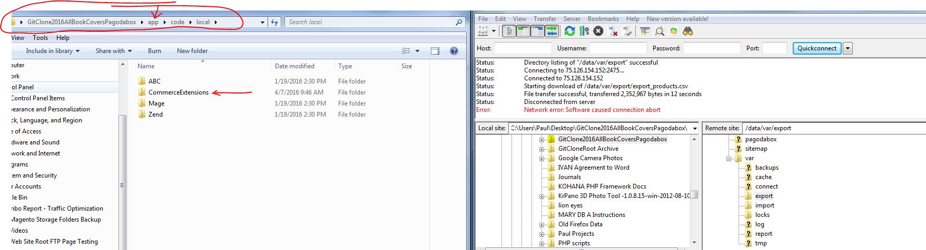Viewport: 926px width, 250px height.
Task: Click FileZilla Port input field
Action: tap(774, 48)
